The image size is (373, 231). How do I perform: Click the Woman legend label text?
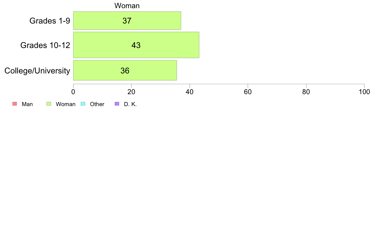point(65,104)
